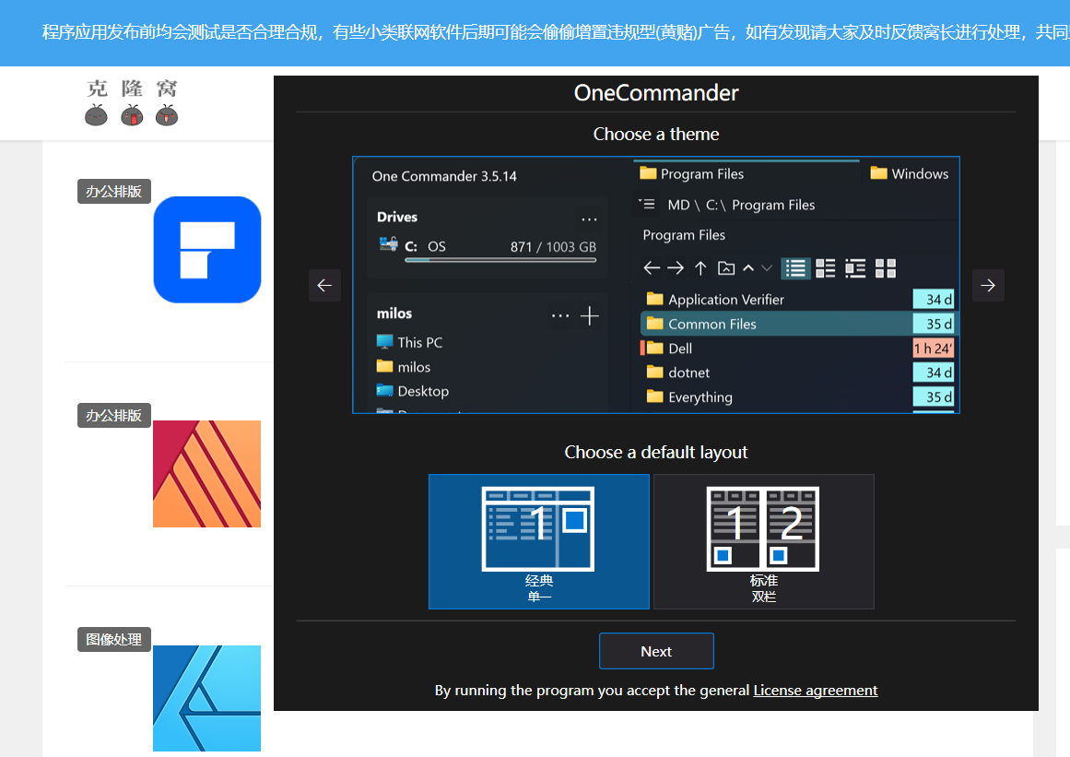Click the blue announcement banner text
Image resolution: width=1070 pixels, height=757 pixels.
(x=556, y=32)
